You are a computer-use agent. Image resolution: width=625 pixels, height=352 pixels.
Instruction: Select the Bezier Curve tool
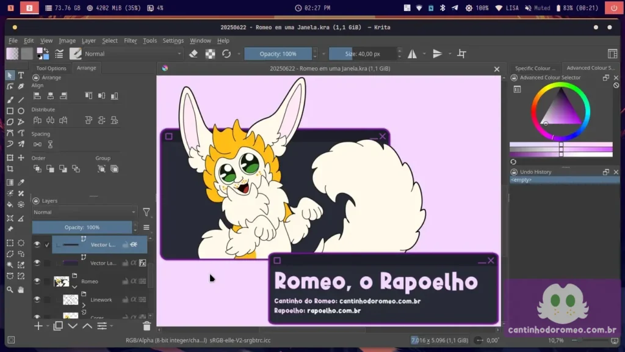10,133
